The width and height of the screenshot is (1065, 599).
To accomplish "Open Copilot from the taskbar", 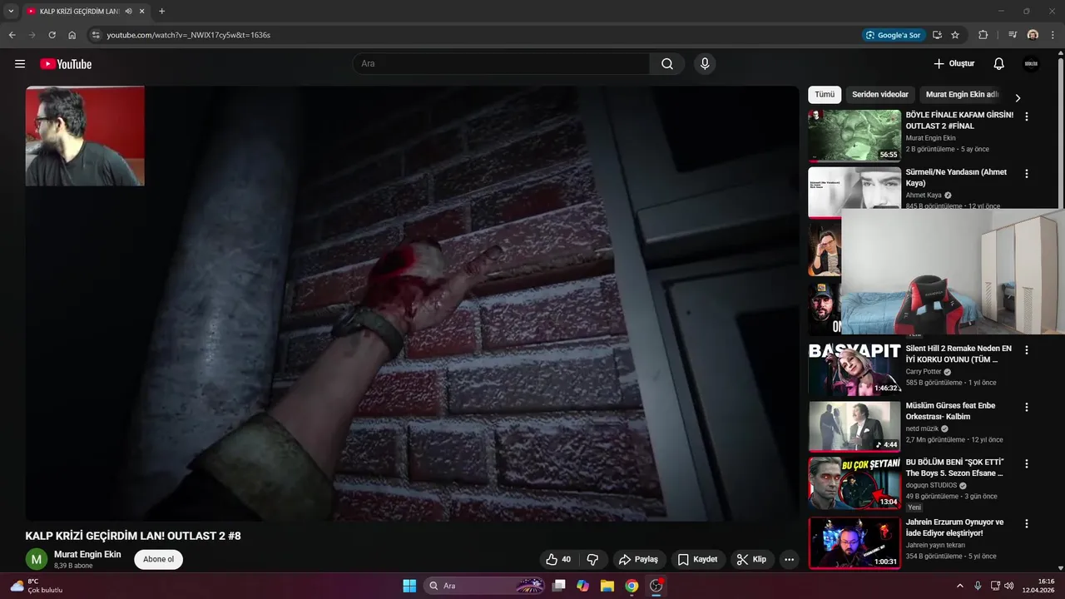I will [583, 586].
